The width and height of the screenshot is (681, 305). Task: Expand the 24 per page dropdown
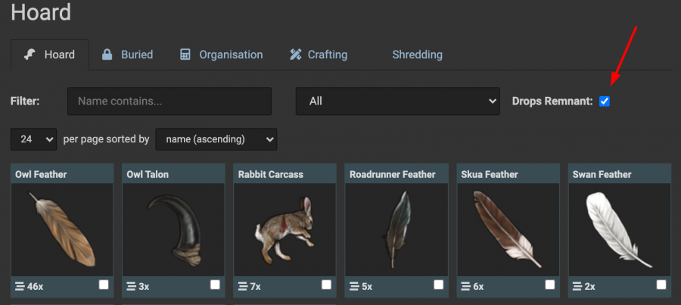click(x=34, y=139)
